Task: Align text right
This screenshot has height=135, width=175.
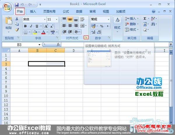Action: pos(76,26)
